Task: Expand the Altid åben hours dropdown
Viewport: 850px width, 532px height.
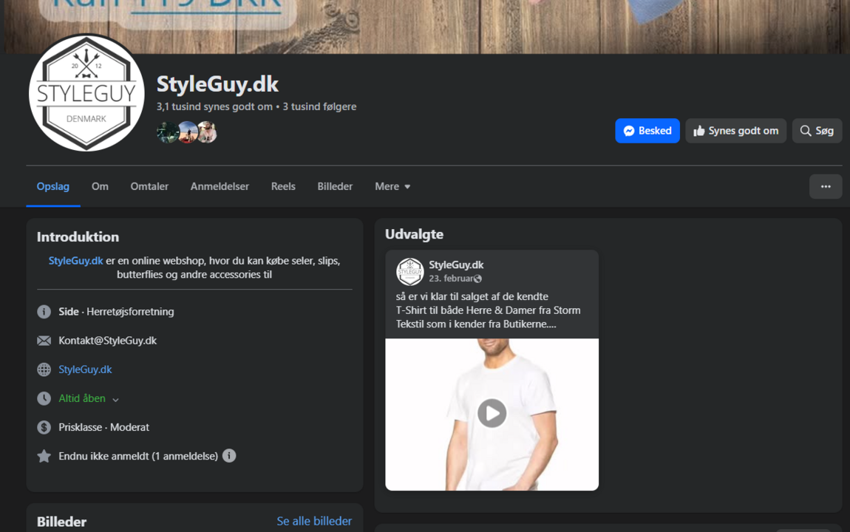Action: coord(115,399)
